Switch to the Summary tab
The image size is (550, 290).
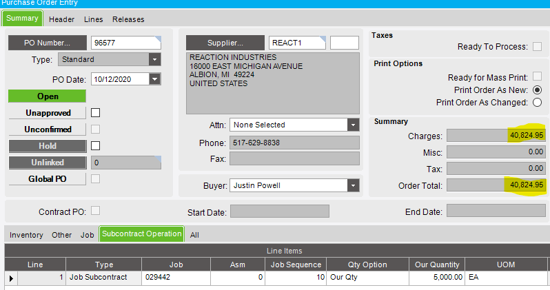pyautogui.click(x=22, y=18)
